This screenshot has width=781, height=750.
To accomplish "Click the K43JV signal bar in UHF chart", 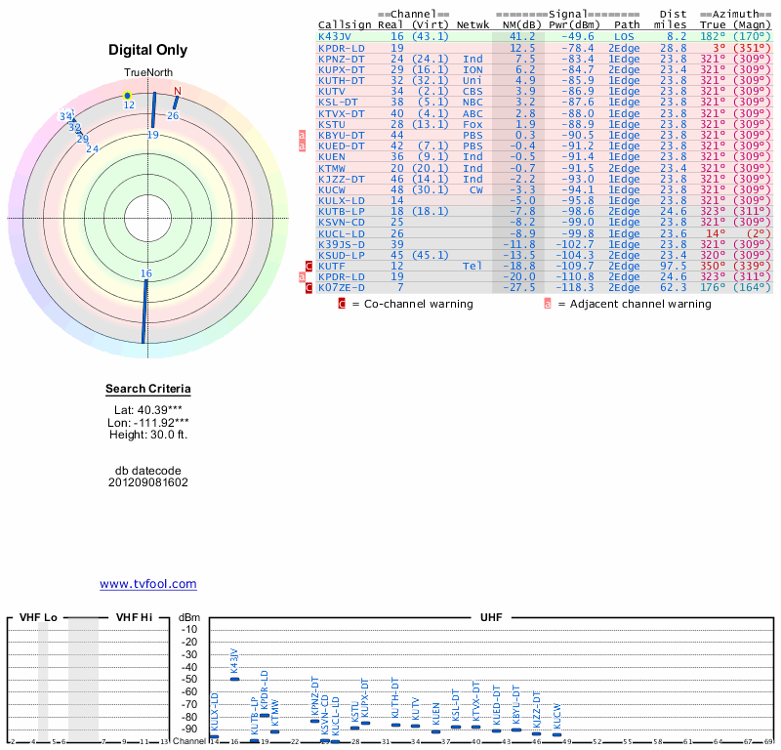I will tap(234, 678).
